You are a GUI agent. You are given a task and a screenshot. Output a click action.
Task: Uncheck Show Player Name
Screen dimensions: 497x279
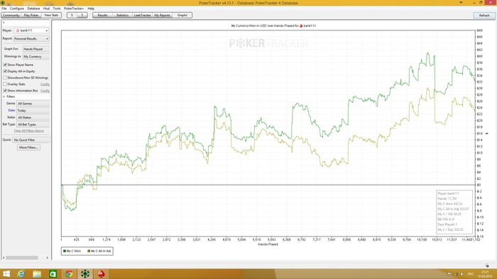coord(5,64)
